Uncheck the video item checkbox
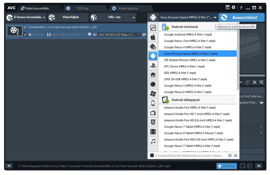Viewport: 270px width, 175px height. 25,34
